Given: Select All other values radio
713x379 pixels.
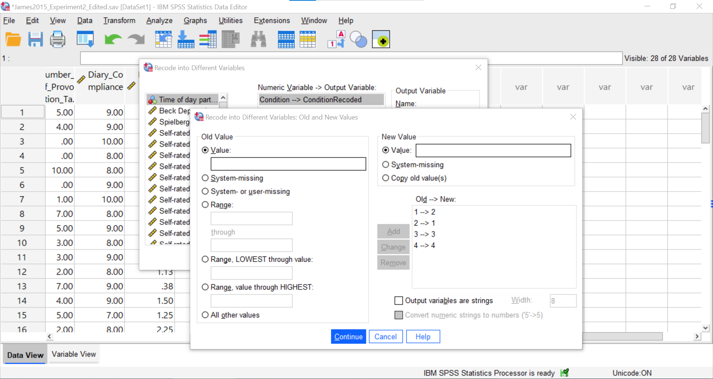Looking at the screenshot, I should click(x=205, y=315).
